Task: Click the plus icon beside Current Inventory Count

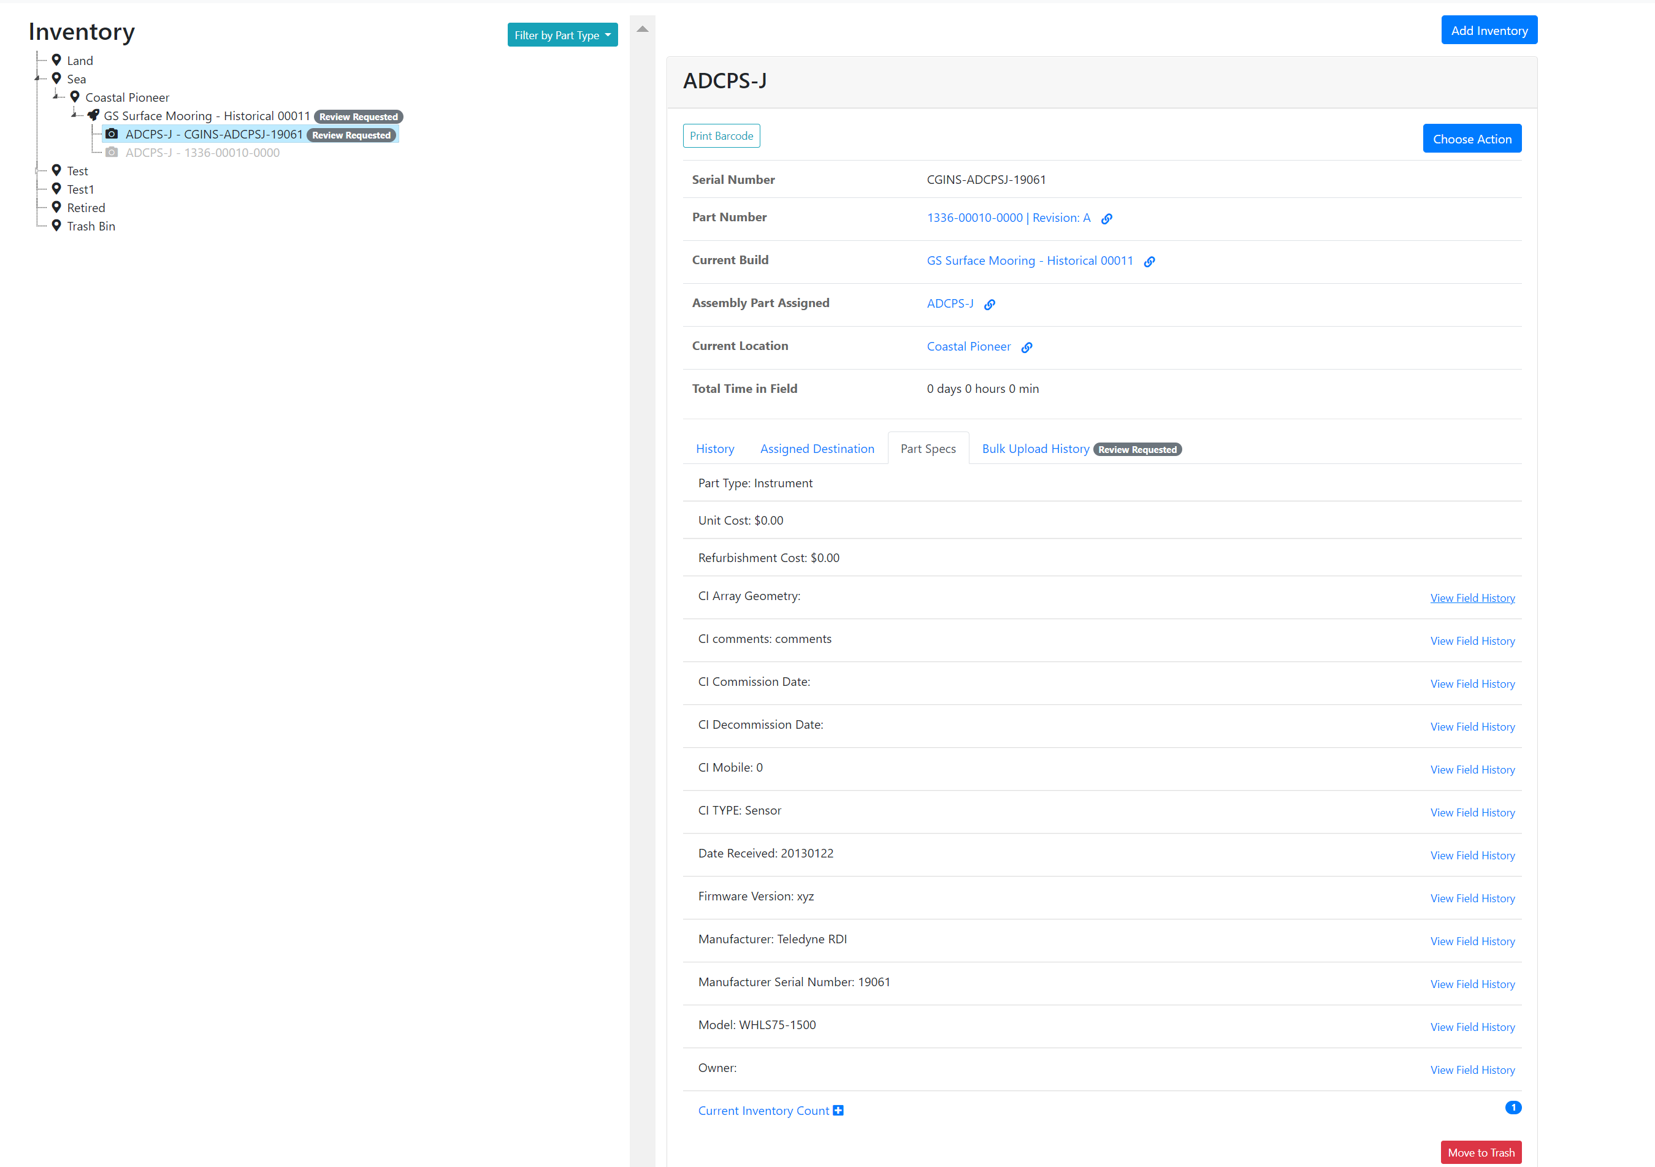Action: [x=837, y=1110]
